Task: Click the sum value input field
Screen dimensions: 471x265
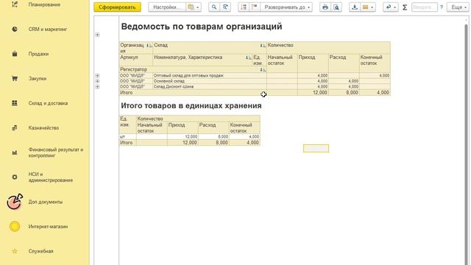Action: tap(424, 7)
